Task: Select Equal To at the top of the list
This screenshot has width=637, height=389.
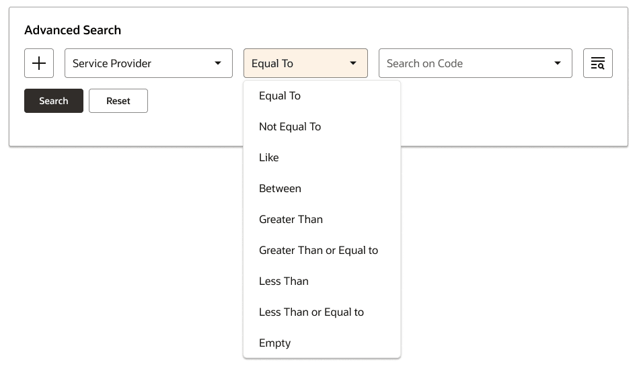Action: 279,95
